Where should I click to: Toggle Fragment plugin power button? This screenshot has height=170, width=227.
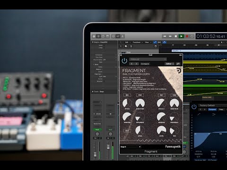[x=124, y=61]
